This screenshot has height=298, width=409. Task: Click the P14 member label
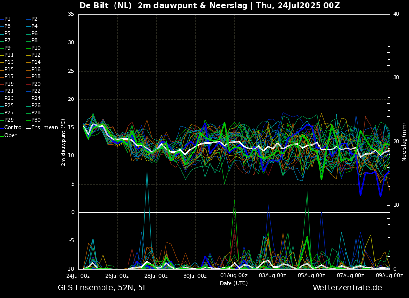coord(36,62)
